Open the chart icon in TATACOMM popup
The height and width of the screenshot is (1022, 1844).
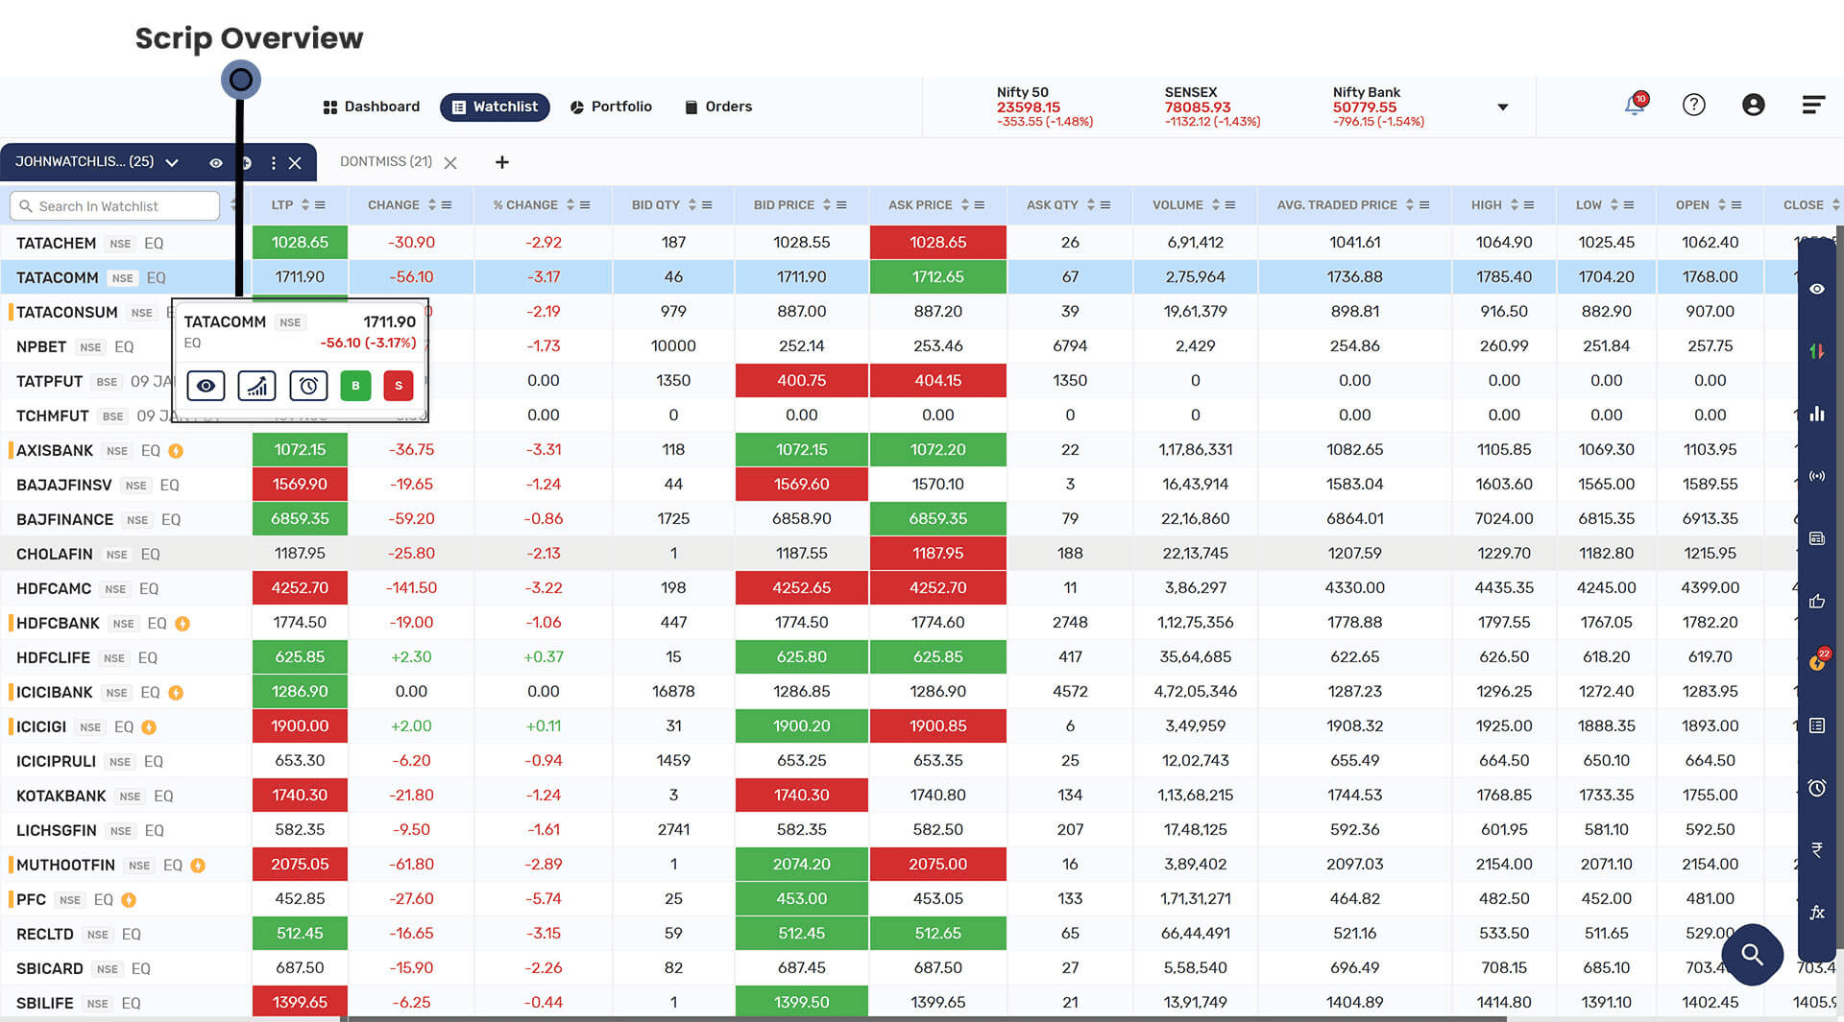click(256, 386)
